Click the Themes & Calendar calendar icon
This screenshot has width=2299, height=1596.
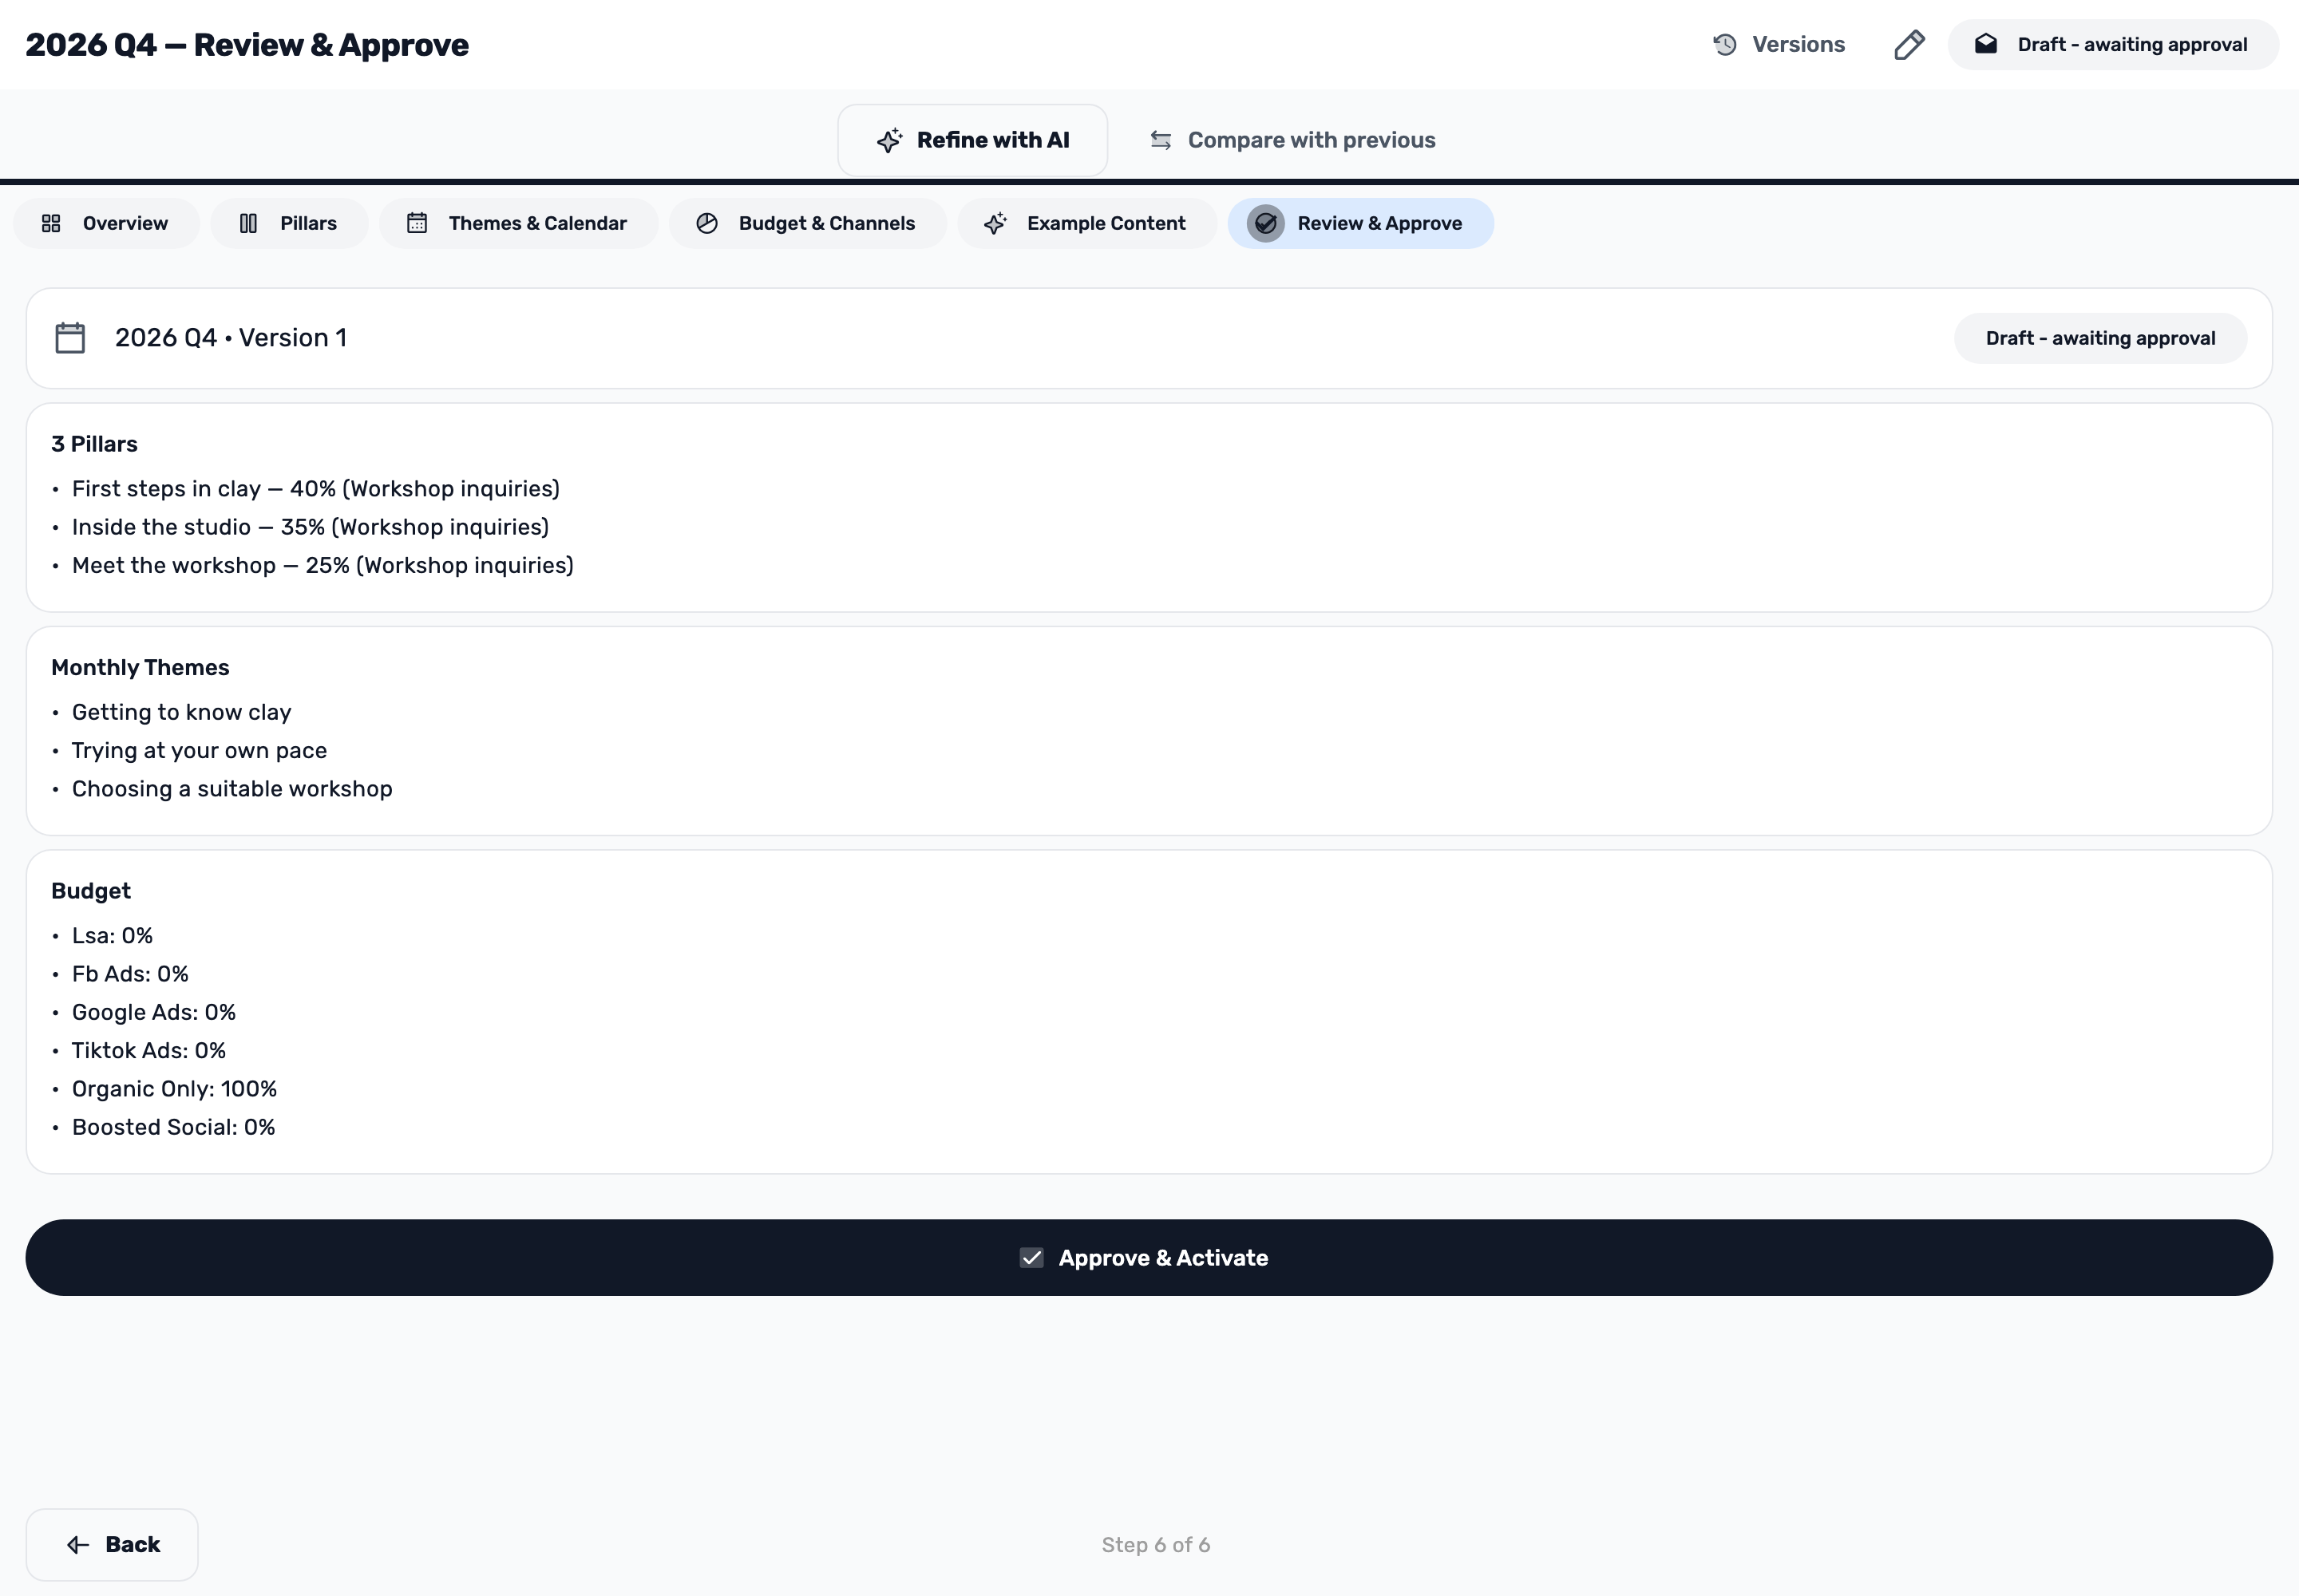click(417, 223)
